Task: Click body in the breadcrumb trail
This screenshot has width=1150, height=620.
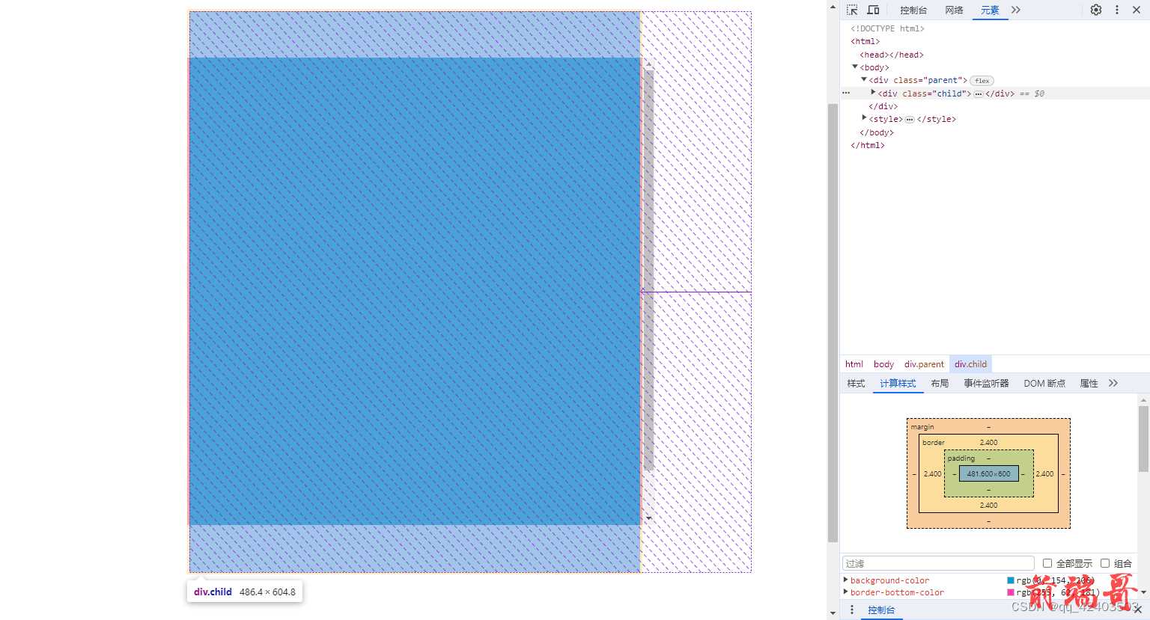Action: [883, 364]
